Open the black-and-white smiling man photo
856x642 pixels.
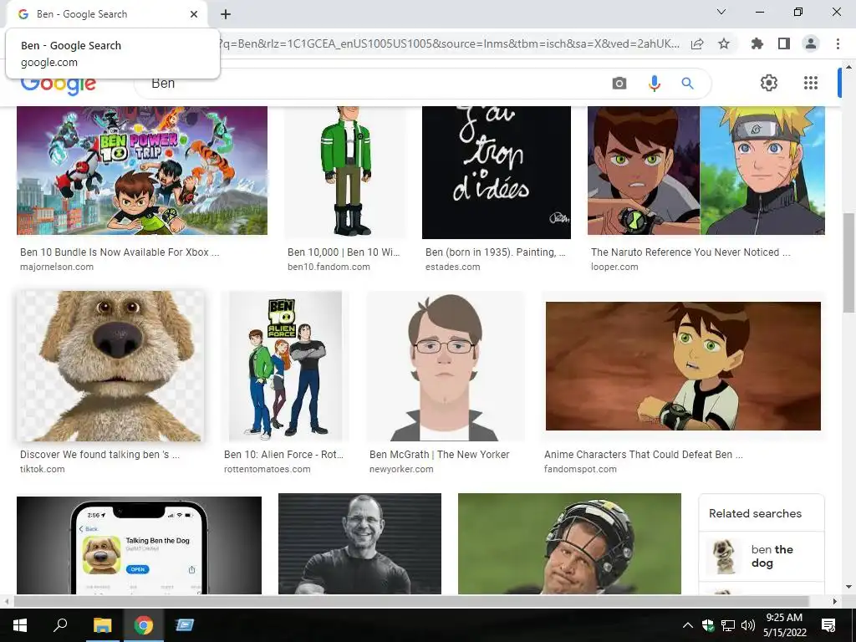tap(359, 543)
